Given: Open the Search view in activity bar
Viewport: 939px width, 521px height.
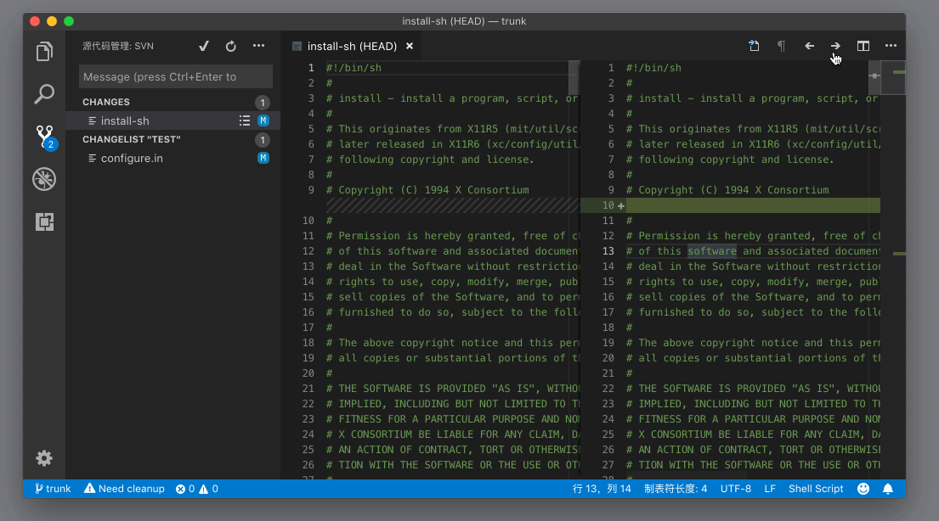Looking at the screenshot, I should 44,93.
